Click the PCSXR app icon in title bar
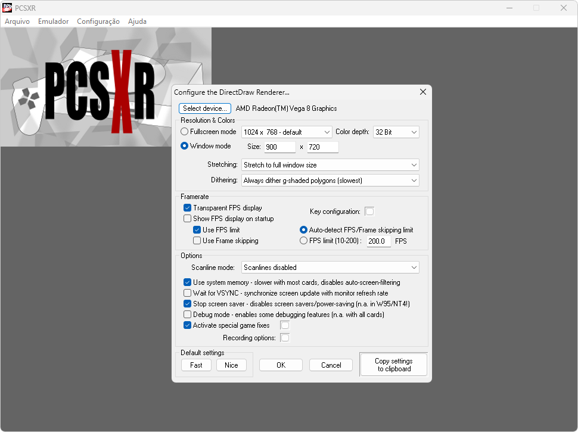The height and width of the screenshot is (432, 578). coord(8,8)
